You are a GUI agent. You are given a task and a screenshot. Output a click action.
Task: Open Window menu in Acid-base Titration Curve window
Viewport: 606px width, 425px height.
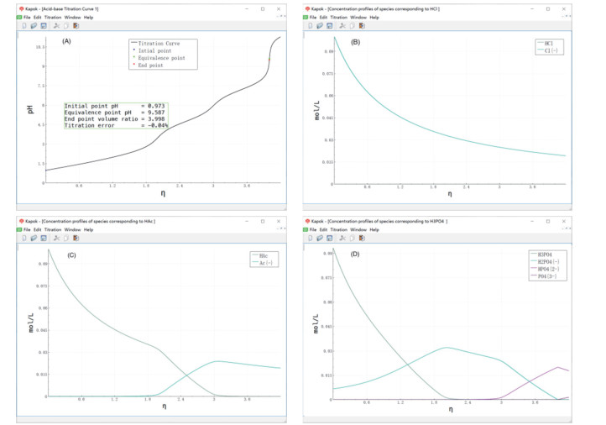[73, 18]
